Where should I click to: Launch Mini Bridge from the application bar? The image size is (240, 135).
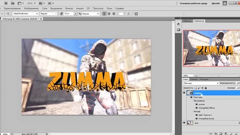point(13,3)
